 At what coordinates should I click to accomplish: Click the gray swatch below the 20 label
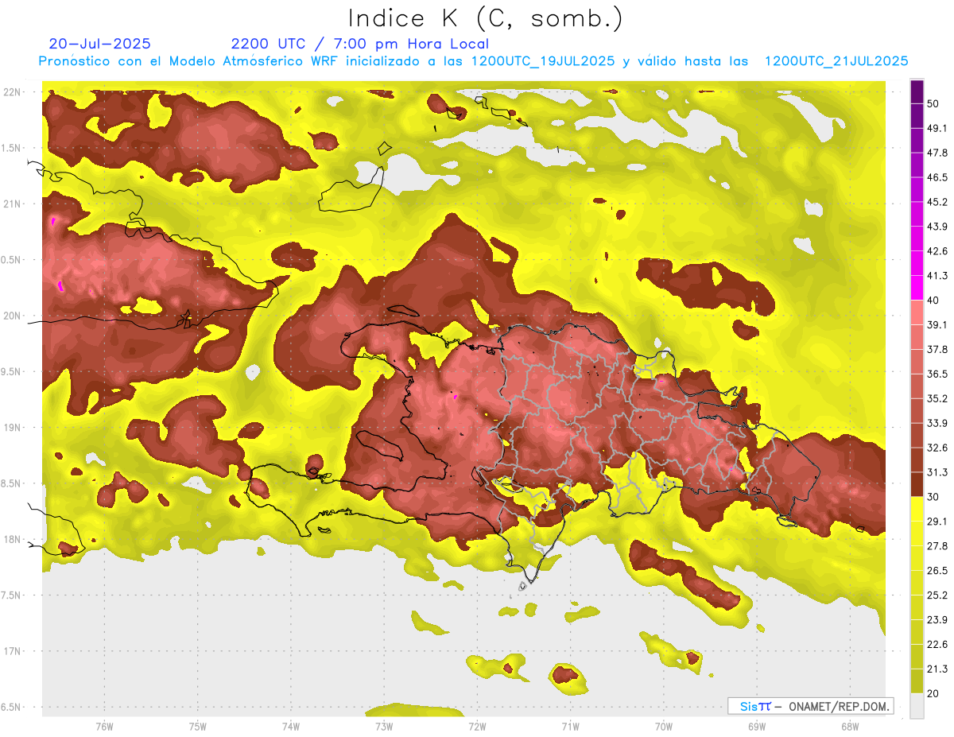pos(917,706)
